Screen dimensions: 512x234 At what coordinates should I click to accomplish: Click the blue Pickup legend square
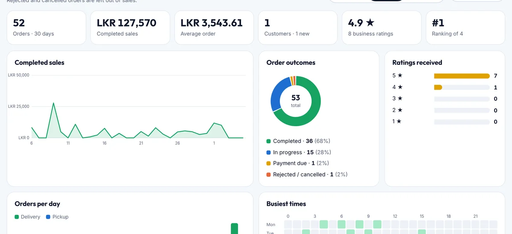(x=48, y=217)
